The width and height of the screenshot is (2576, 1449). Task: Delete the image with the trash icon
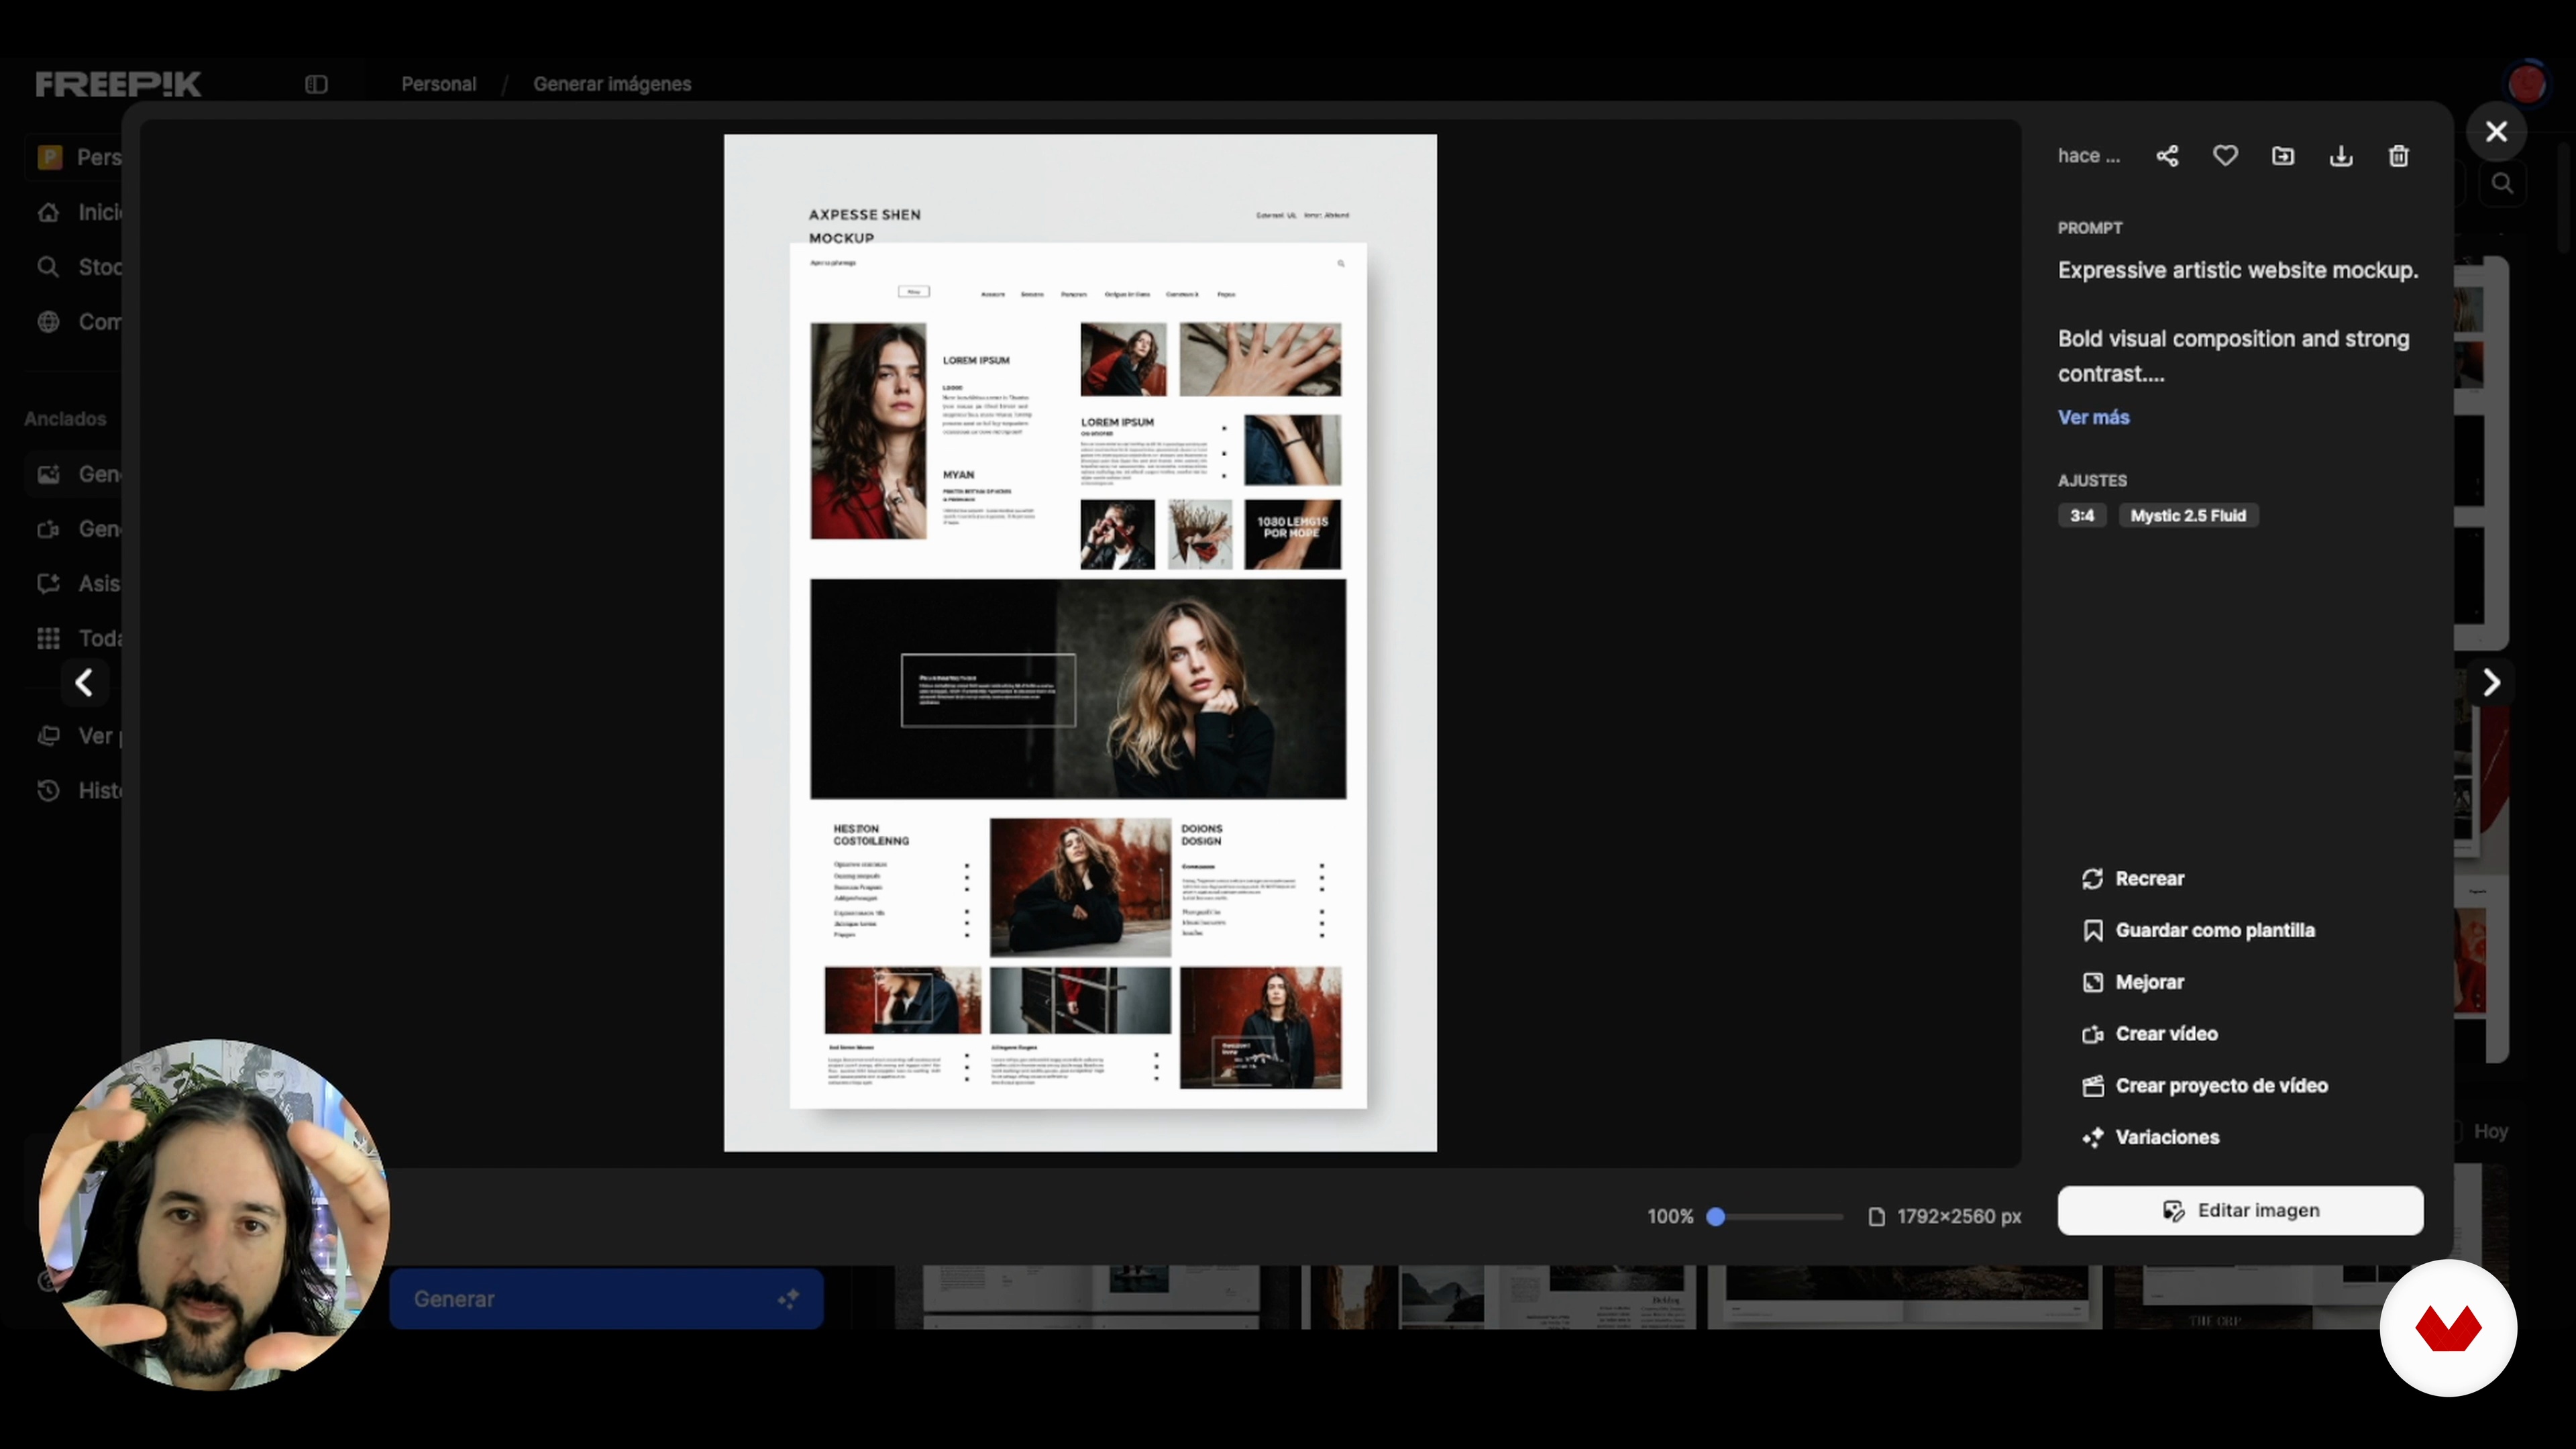[x=2399, y=156]
